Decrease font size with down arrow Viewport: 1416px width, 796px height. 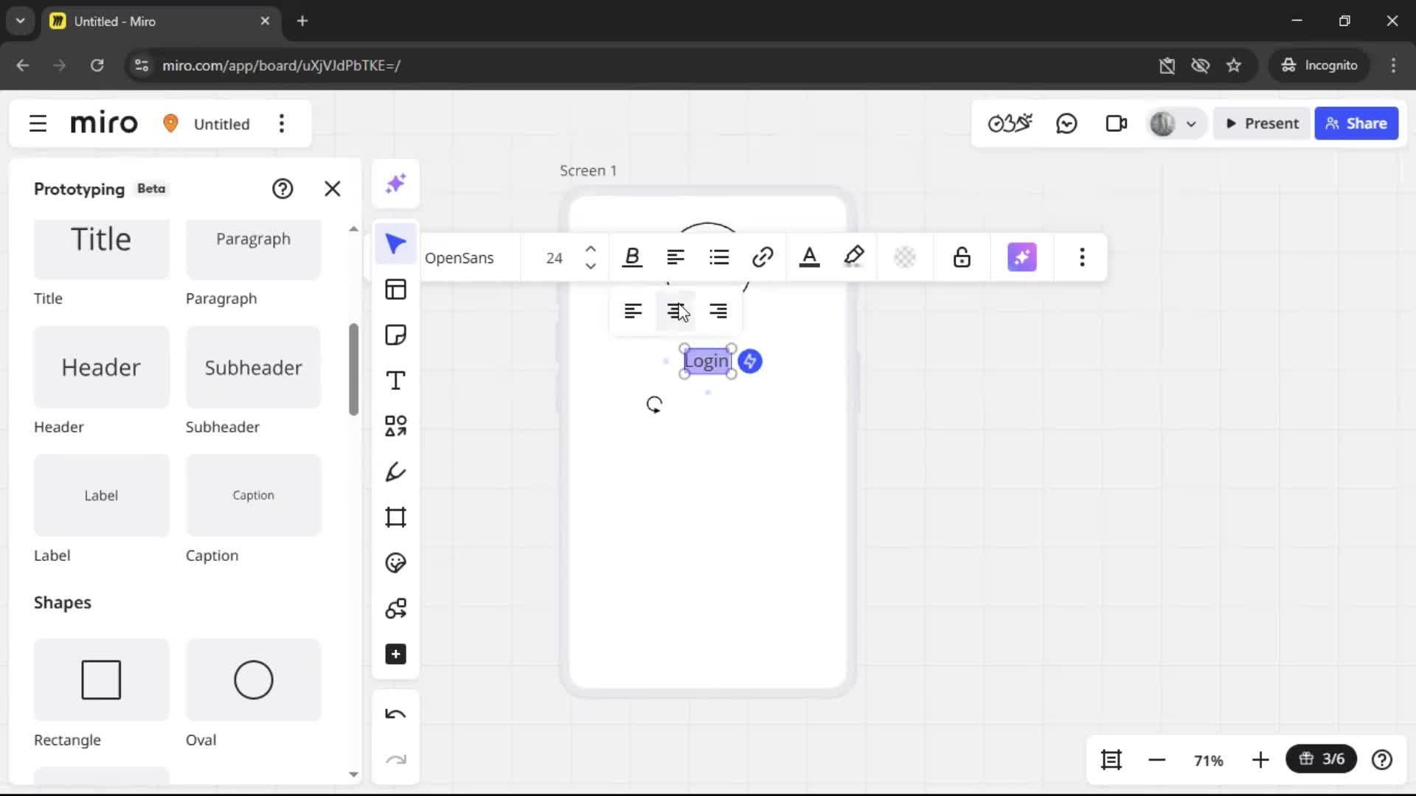click(591, 266)
